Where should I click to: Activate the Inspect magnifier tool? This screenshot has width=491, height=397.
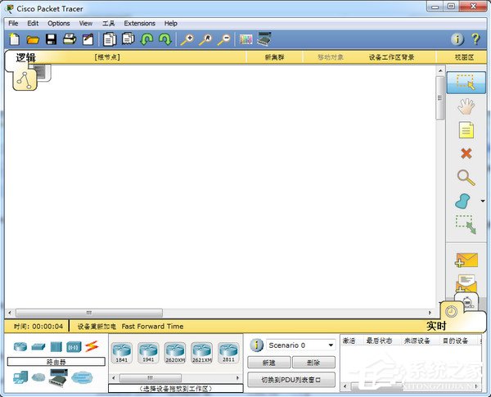coord(466,177)
